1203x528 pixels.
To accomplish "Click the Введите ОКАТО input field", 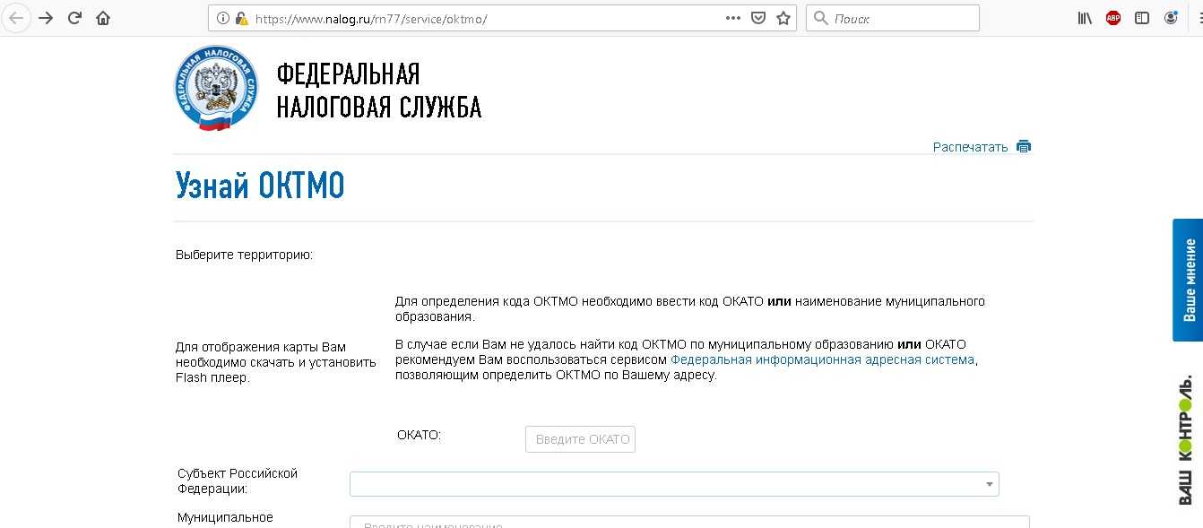I will coord(580,439).
